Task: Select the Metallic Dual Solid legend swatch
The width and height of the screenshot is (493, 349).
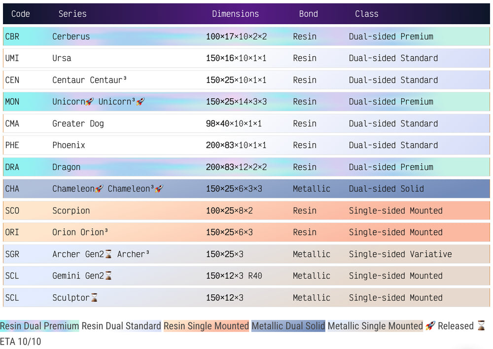Action: [288, 326]
